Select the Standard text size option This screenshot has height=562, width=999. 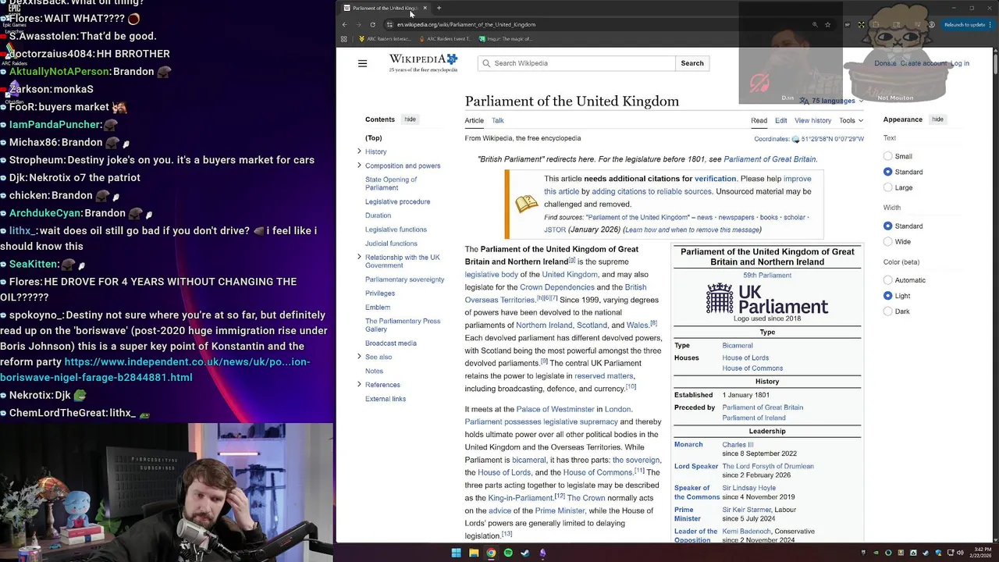[x=887, y=172]
